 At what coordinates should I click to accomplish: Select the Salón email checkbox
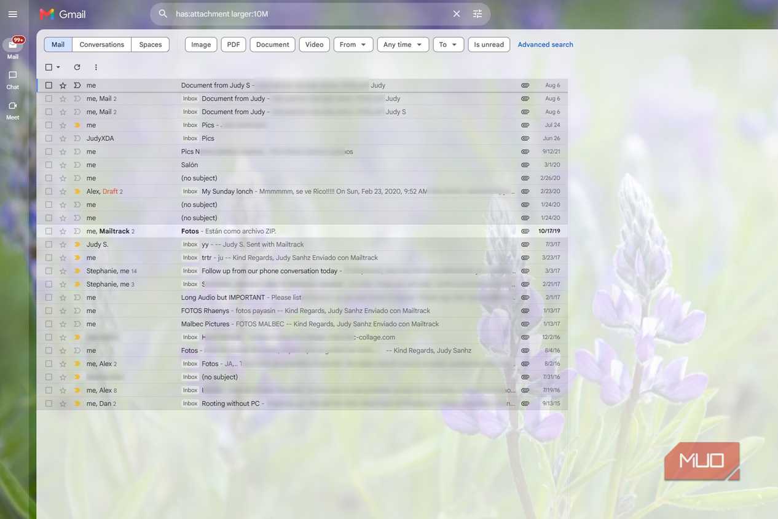(x=49, y=165)
